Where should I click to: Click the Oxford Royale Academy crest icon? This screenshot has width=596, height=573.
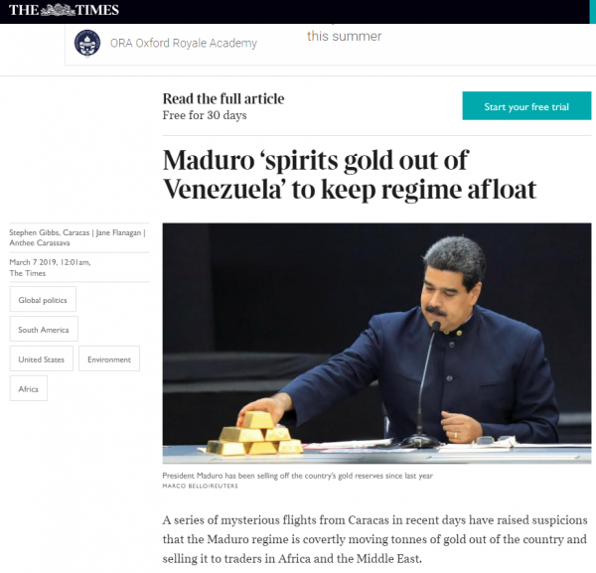point(87,43)
